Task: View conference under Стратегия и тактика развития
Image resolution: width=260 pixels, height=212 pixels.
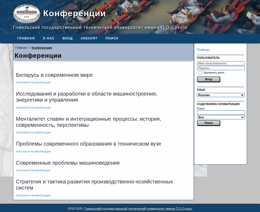Action: 33,196
